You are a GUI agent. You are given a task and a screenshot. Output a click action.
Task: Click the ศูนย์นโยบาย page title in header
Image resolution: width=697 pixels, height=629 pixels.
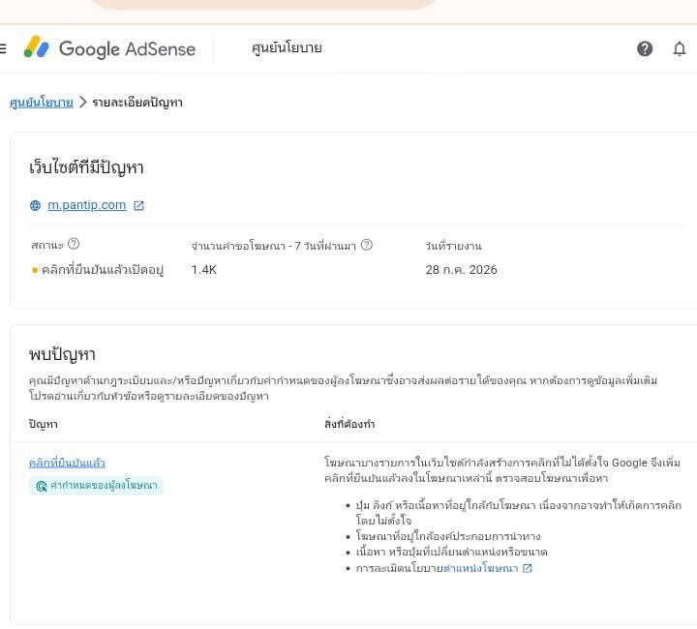287,48
